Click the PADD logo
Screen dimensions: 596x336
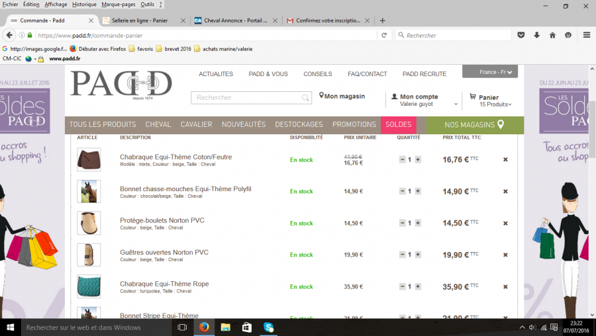[x=121, y=84]
